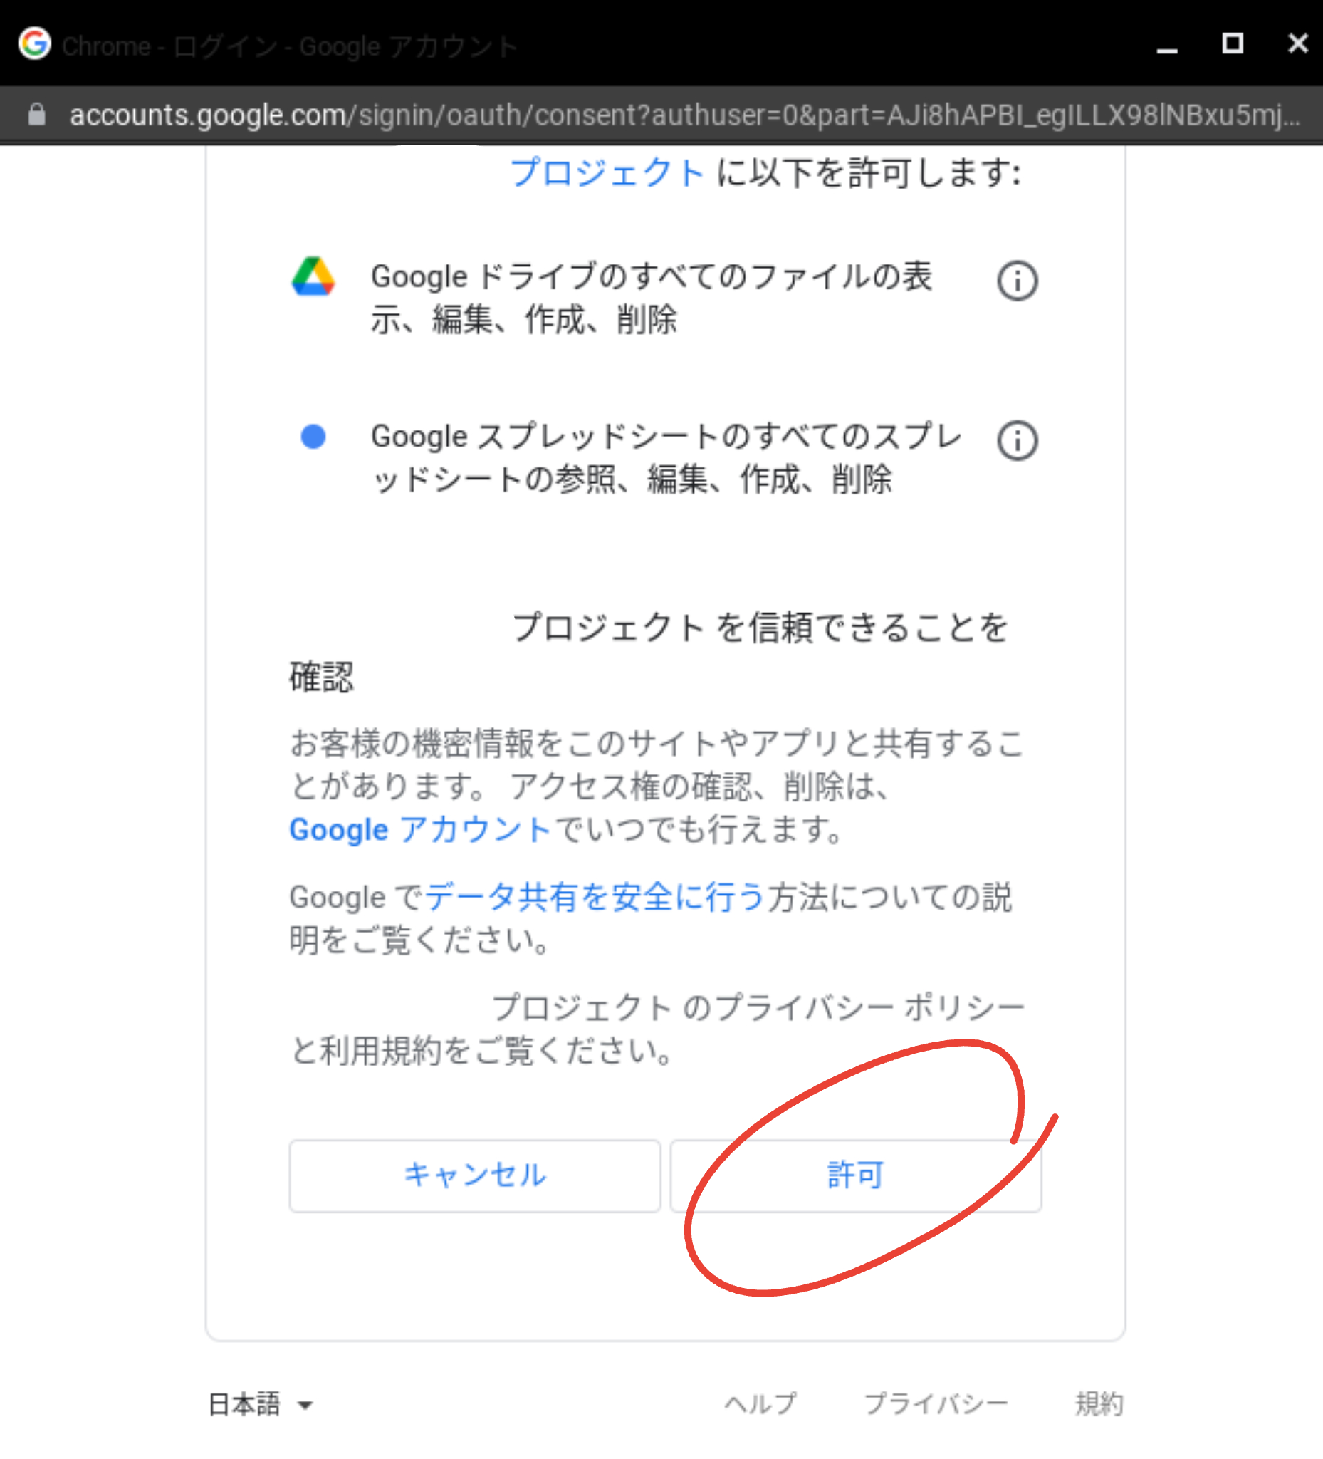Click the プライバシー ポリシーと利用規約 notice text
Image resolution: width=1323 pixels, height=1459 pixels.
pyautogui.click(x=657, y=1029)
